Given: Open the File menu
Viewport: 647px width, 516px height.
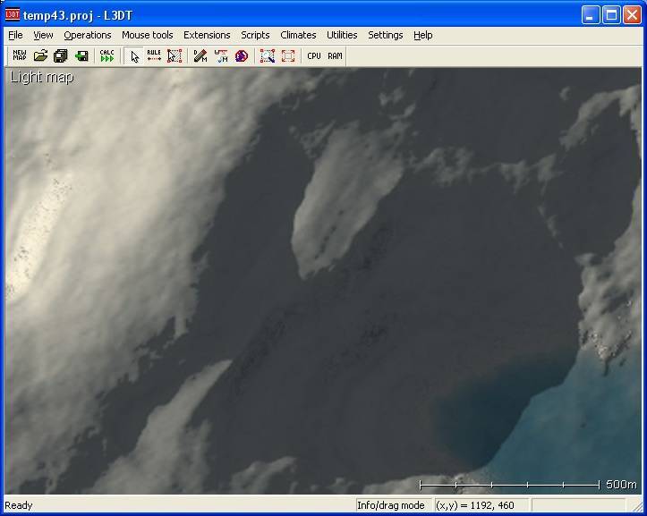Looking at the screenshot, I should pyautogui.click(x=15, y=35).
